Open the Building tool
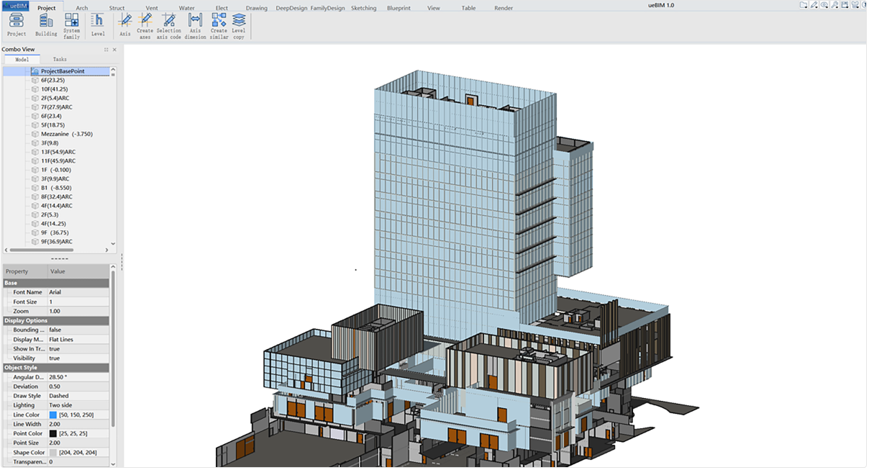 [46, 21]
